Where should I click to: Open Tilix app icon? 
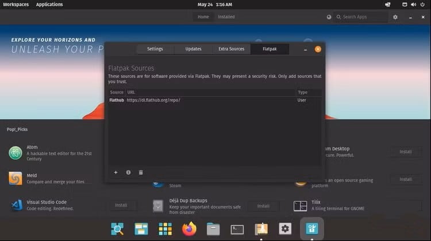(300, 206)
